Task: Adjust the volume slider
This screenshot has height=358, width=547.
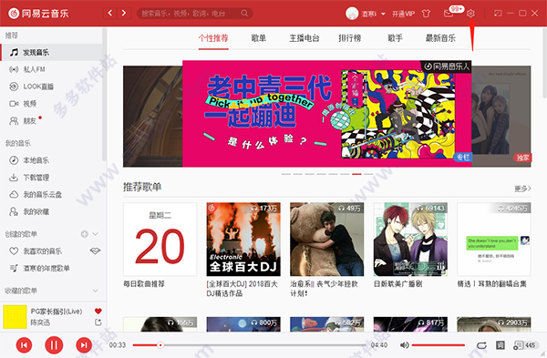Action: 439,345
